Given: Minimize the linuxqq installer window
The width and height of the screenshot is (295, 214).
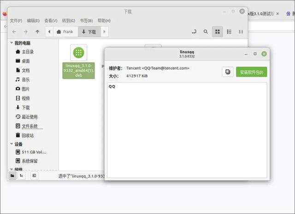Looking at the screenshot, I should (246, 54).
